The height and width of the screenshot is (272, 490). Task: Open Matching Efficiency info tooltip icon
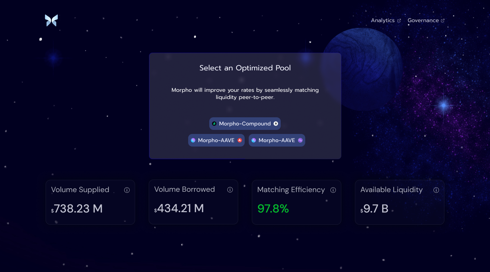(333, 190)
